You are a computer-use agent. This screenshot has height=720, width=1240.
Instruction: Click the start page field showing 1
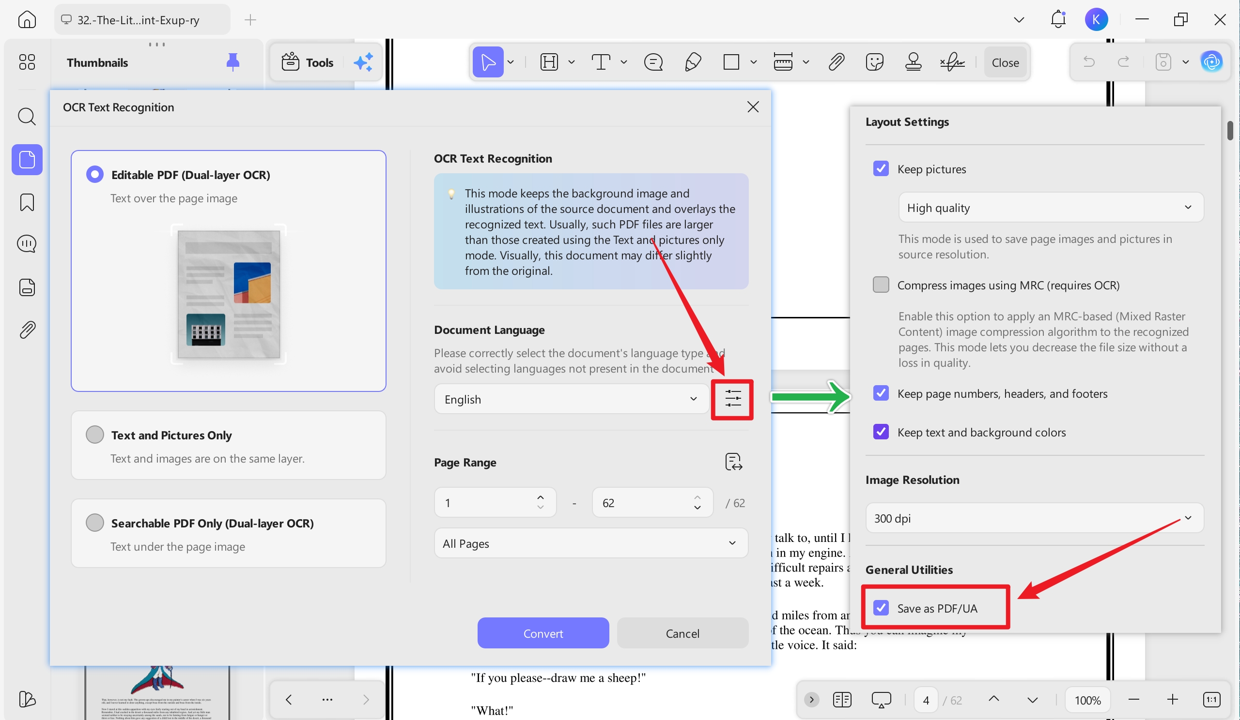point(495,502)
